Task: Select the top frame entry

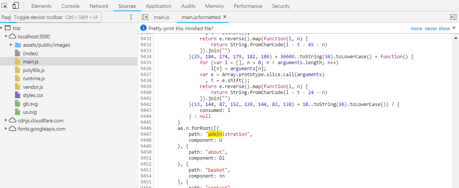Action: (x=16, y=28)
